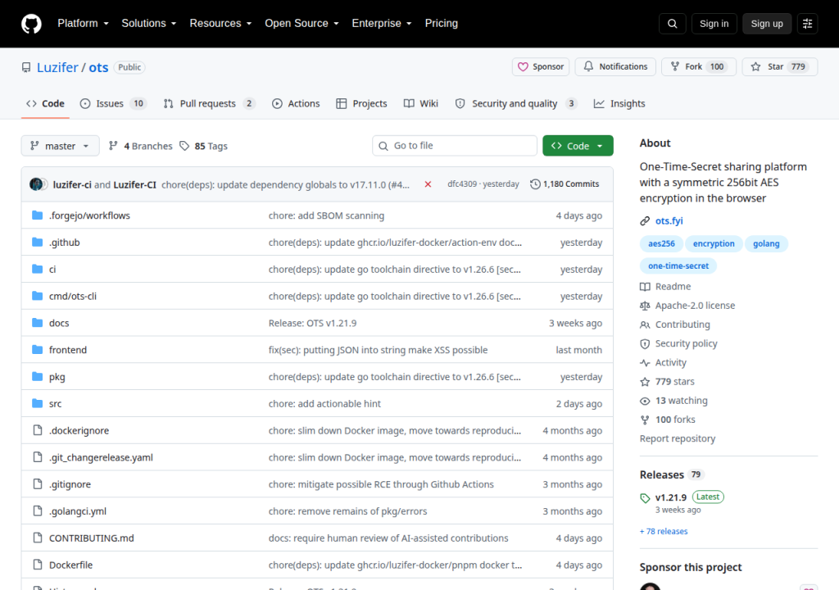Viewport: 839px width, 590px height.
Task: Click the star icon beside 779 stars
Action: coord(645,382)
